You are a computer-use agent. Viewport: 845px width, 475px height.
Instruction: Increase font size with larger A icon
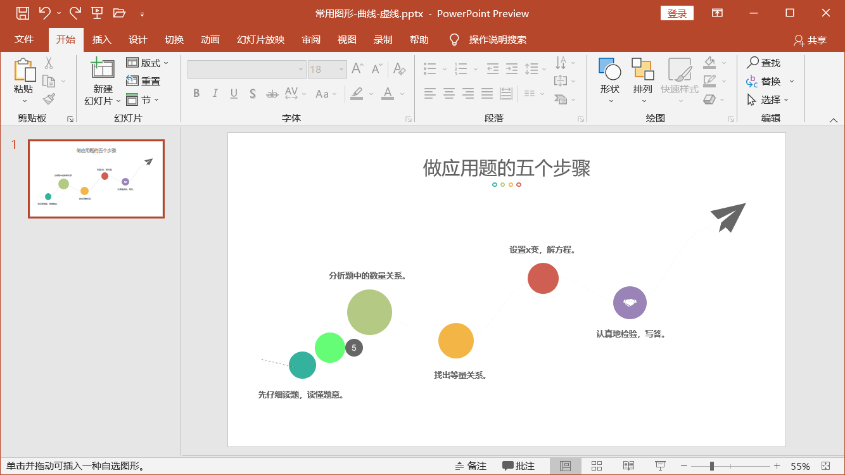pyautogui.click(x=358, y=68)
